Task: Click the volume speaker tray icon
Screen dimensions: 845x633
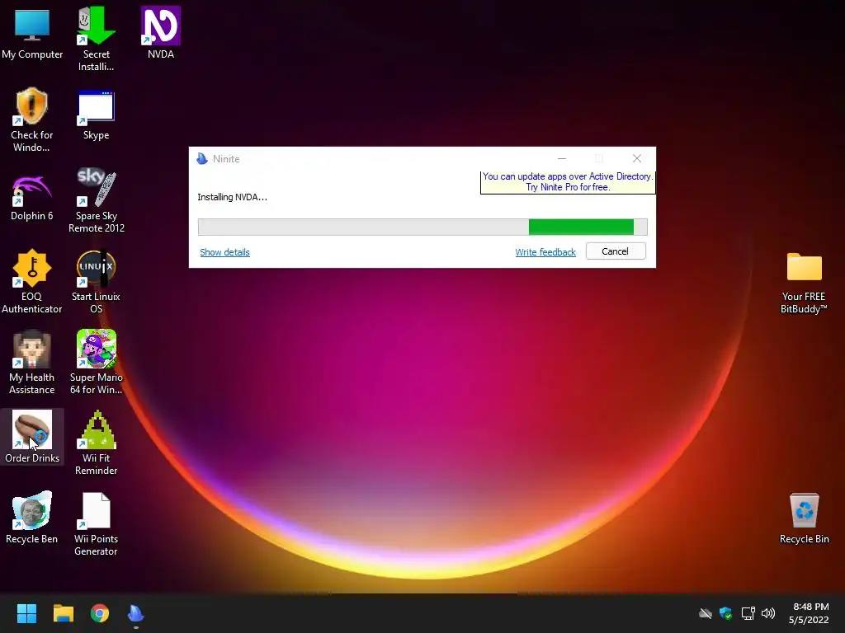Action: point(768,613)
